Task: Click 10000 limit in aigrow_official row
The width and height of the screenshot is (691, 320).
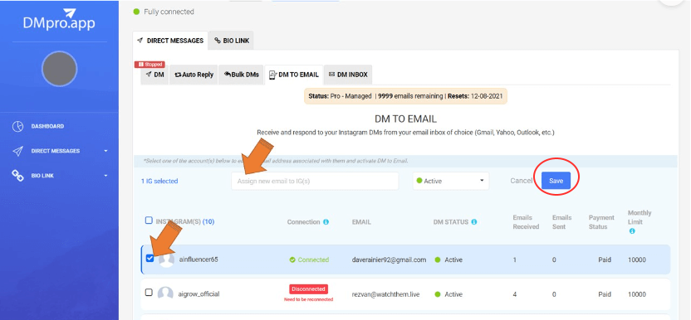Action: click(x=637, y=294)
